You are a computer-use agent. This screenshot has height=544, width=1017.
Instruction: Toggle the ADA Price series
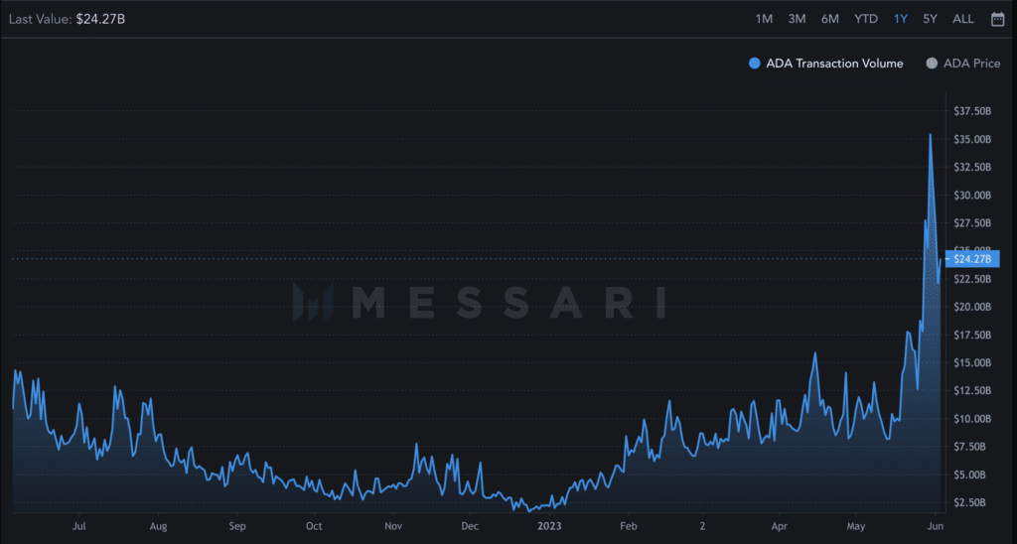pyautogui.click(x=963, y=64)
